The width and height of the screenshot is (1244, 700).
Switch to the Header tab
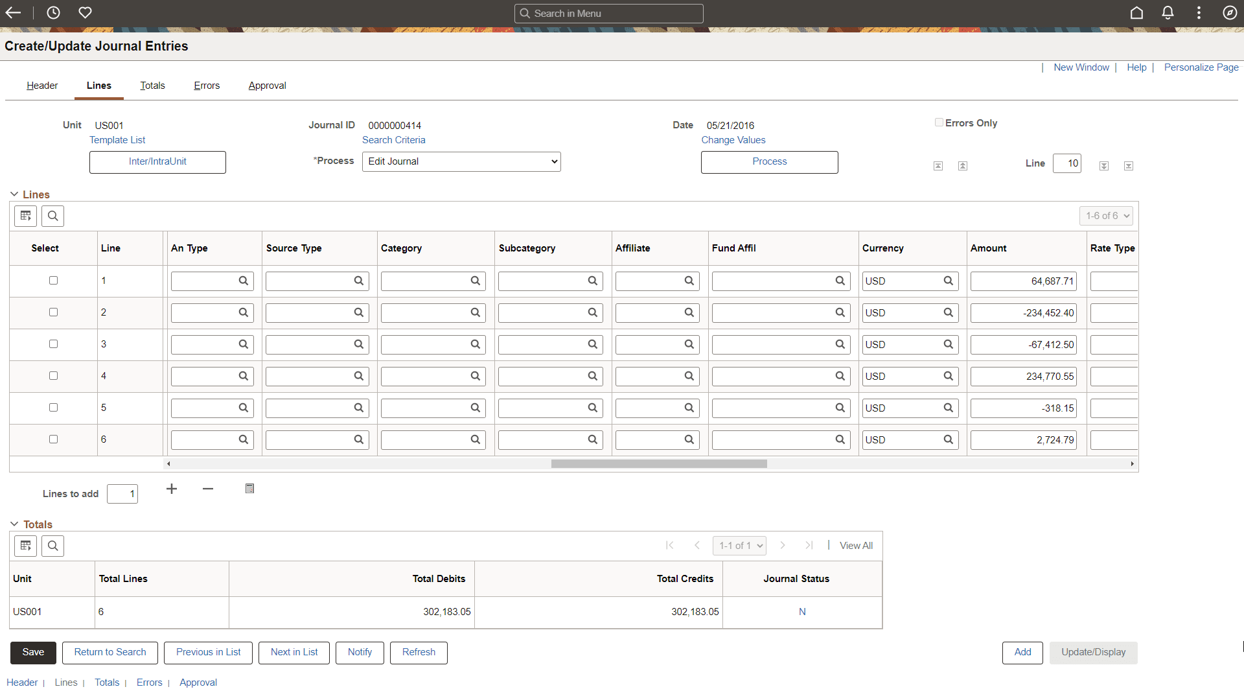tap(42, 86)
